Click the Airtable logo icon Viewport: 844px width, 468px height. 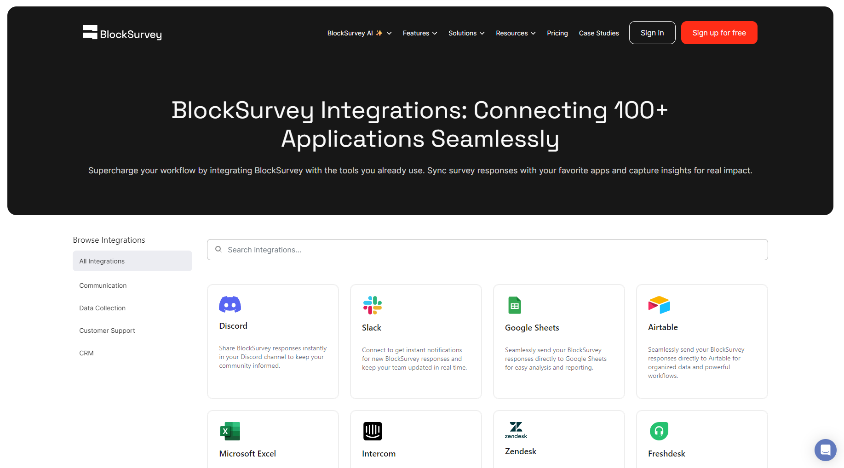click(659, 305)
